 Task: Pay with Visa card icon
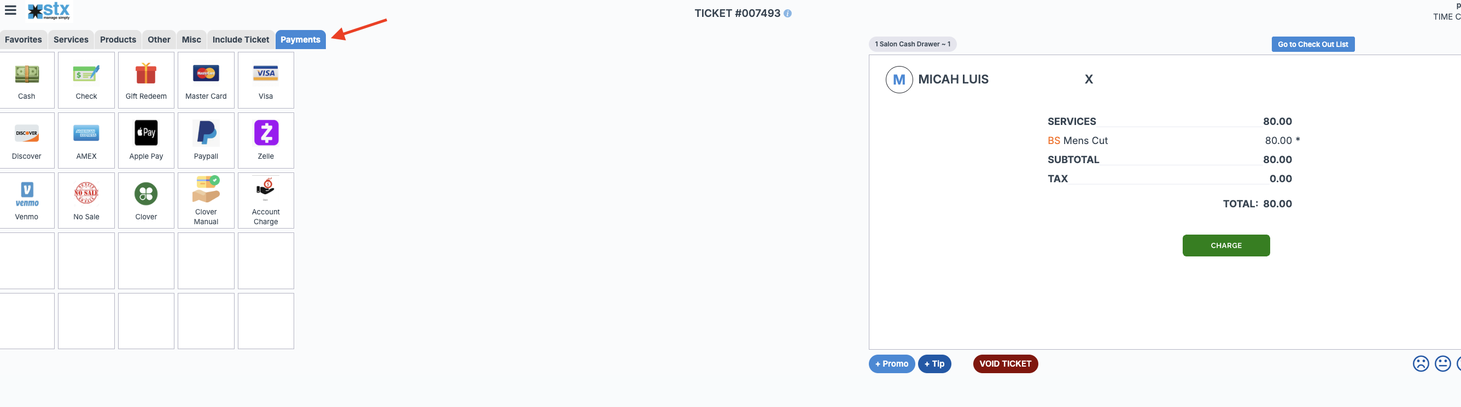(265, 80)
